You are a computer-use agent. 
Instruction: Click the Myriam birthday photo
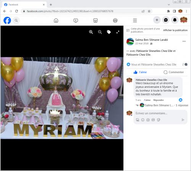(x=62, y=98)
